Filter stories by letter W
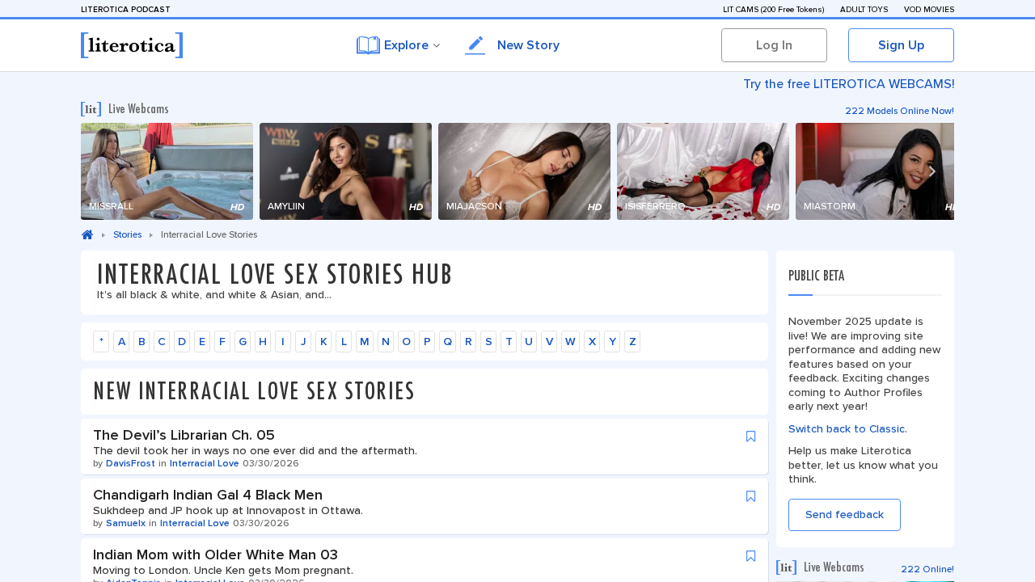 tap(570, 341)
